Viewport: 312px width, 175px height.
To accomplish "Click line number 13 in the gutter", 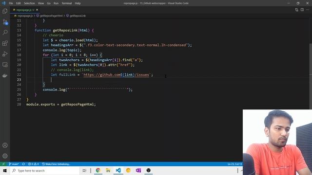I will click(x=19, y=30).
